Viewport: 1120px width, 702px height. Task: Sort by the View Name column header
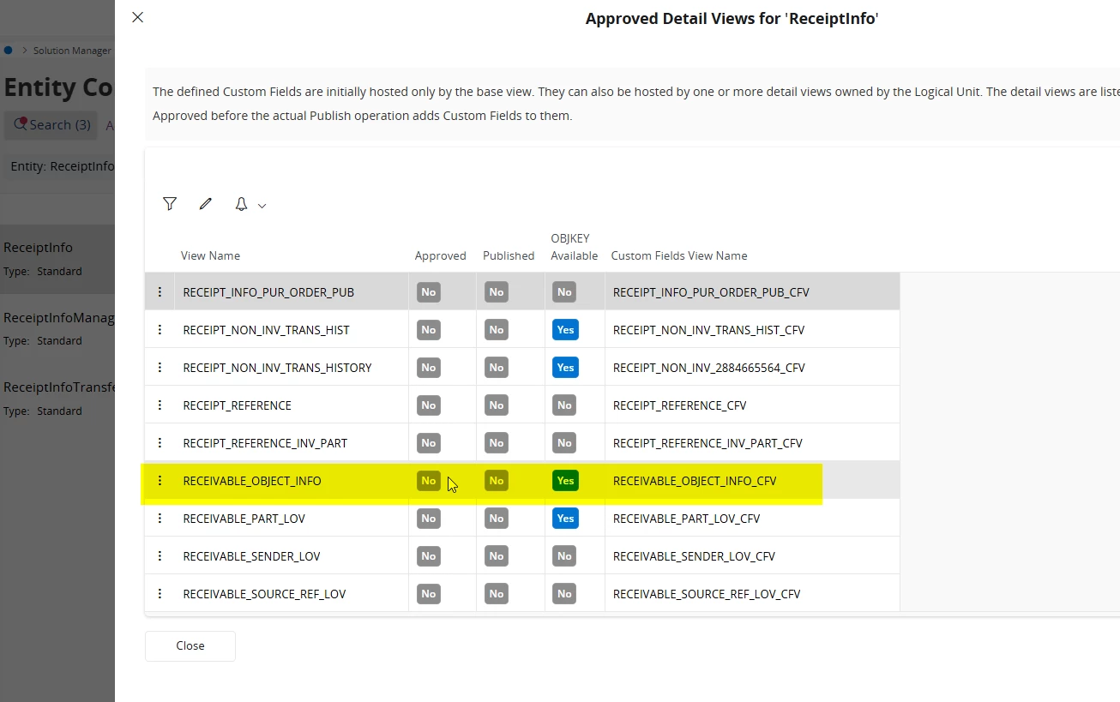210,255
